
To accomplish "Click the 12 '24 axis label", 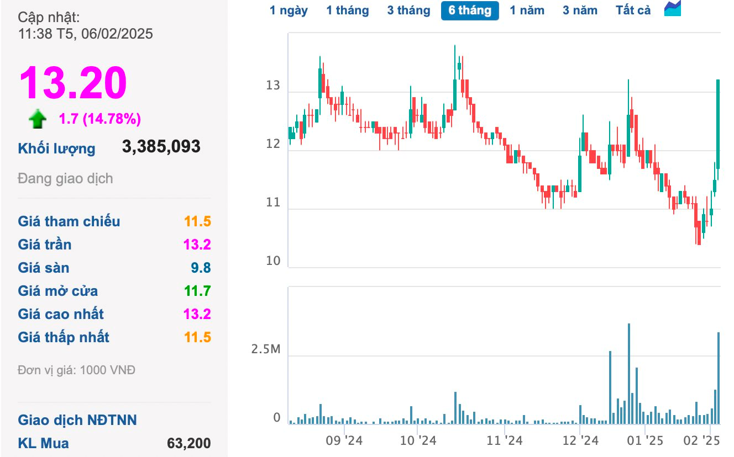I will (580, 441).
